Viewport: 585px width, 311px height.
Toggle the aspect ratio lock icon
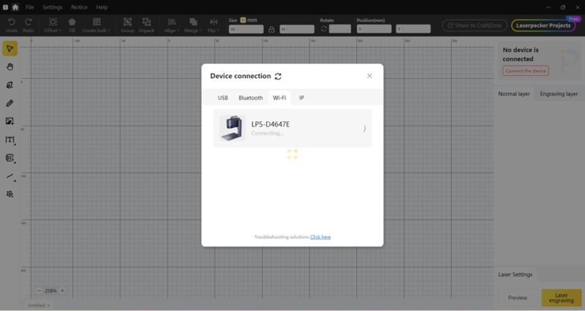[271, 29]
